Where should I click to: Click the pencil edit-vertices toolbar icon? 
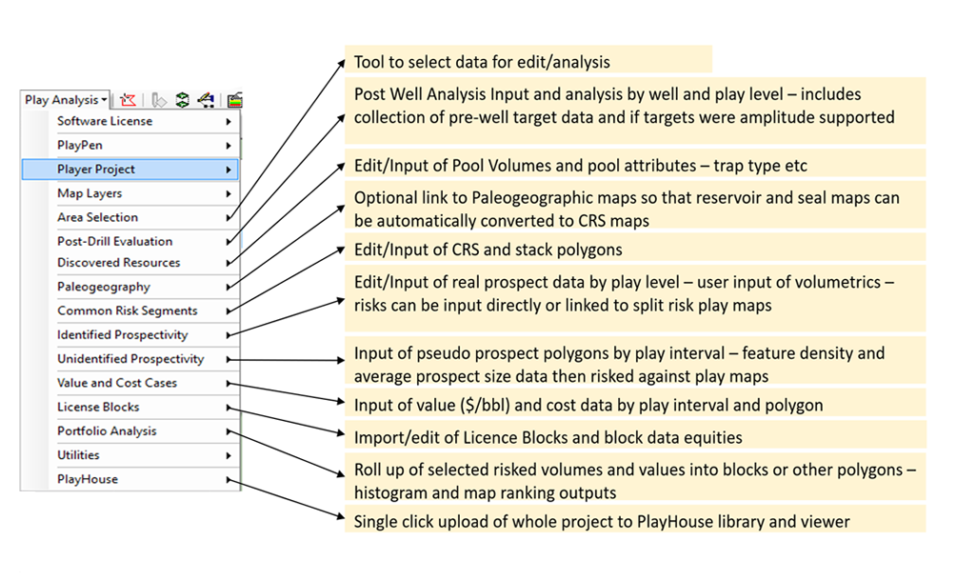206,99
